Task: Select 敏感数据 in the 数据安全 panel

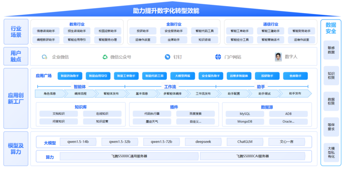Action: (331, 50)
